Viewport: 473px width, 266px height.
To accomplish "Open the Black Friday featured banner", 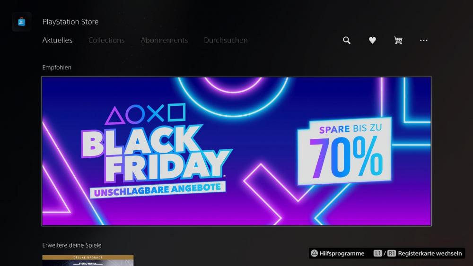I will pyautogui.click(x=236, y=151).
